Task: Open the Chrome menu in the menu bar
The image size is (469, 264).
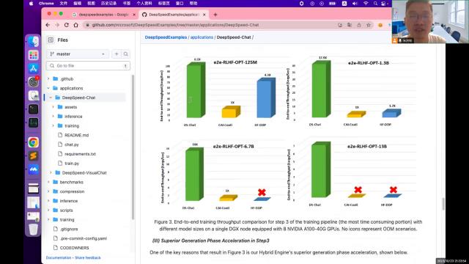Action: point(46,3)
